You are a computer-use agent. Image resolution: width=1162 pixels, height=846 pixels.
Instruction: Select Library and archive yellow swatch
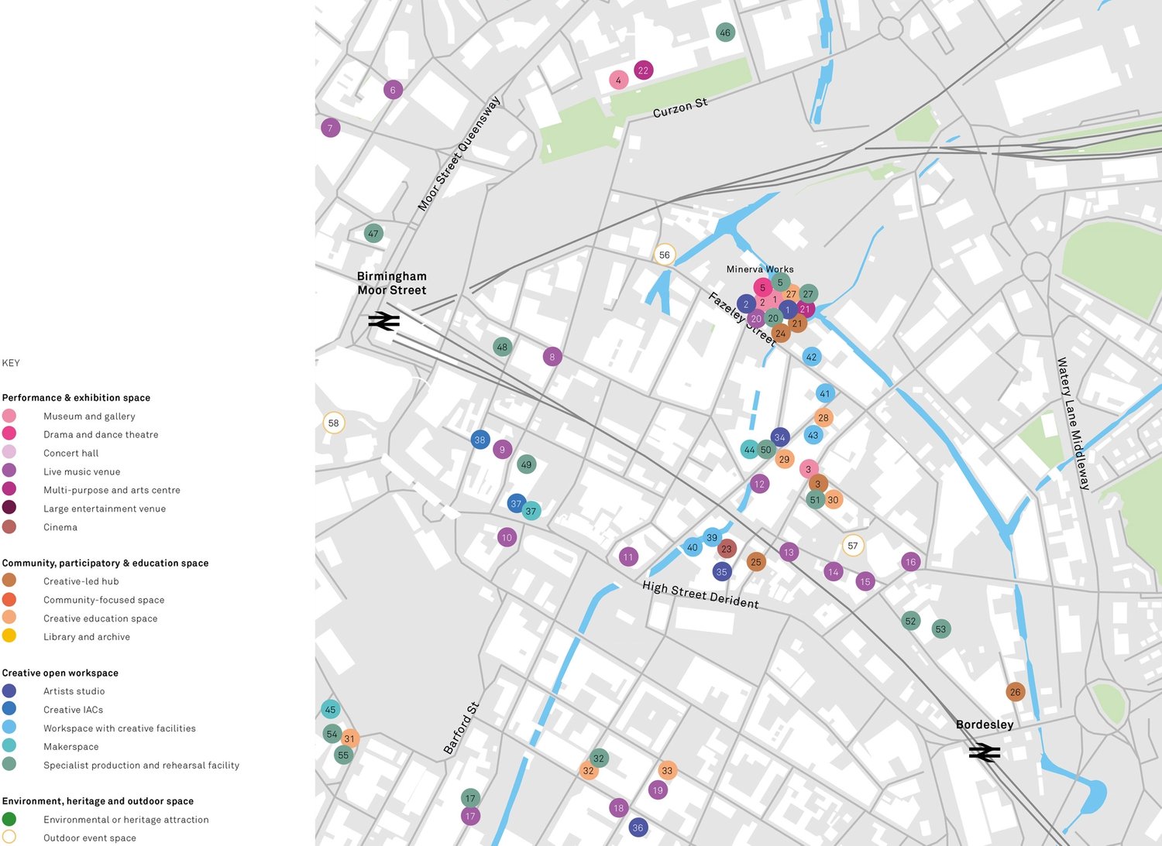[x=9, y=636]
